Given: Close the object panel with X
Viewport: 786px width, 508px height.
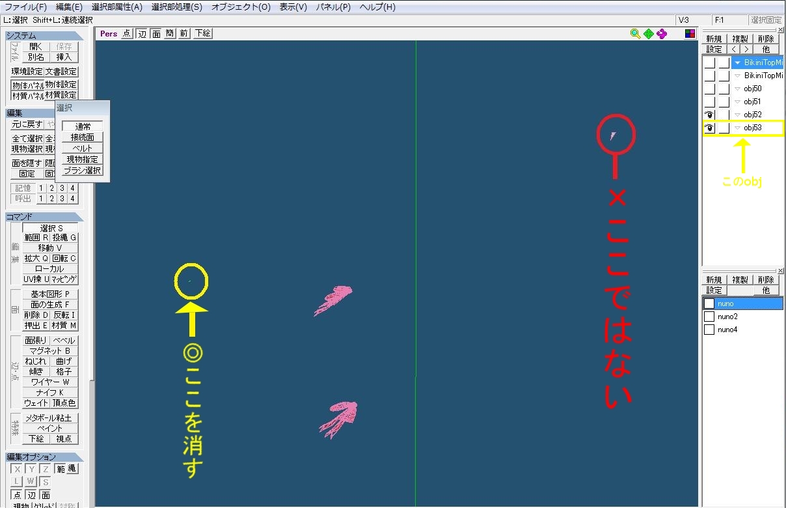Looking at the screenshot, I should (781, 31).
